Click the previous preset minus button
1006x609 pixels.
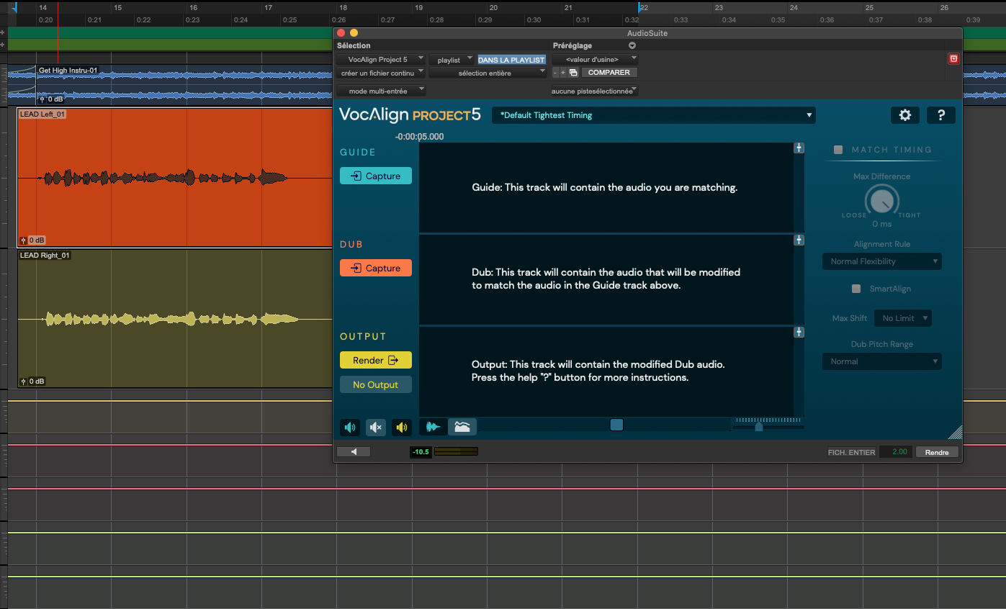555,73
